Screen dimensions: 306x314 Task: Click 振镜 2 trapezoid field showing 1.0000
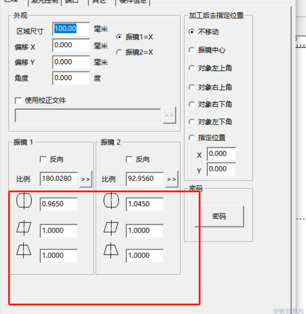(x=145, y=256)
